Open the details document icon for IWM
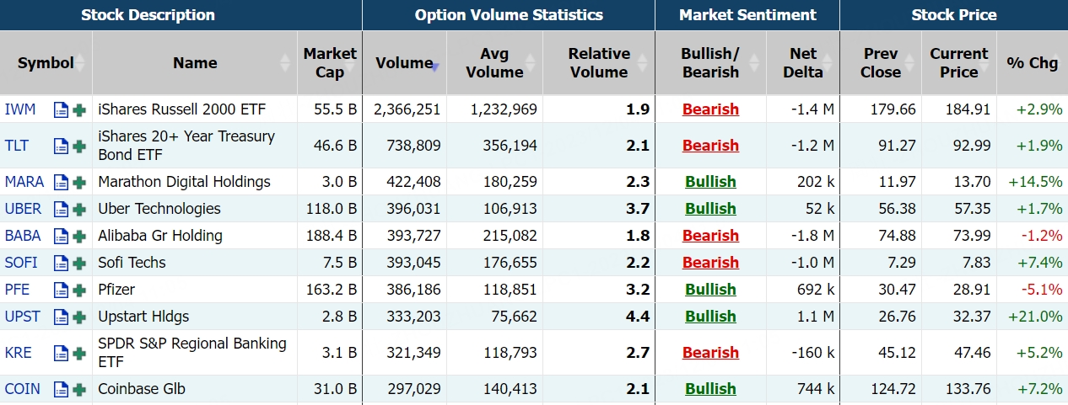Image resolution: width=1068 pixels, height=405 pixels. (61, 109)
